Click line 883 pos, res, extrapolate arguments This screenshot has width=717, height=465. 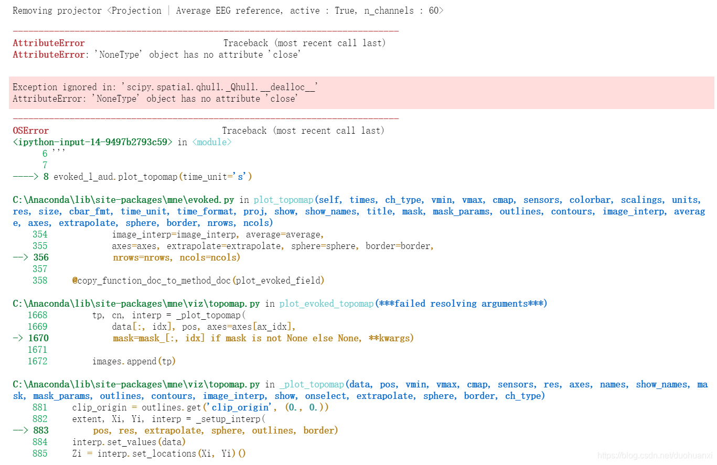(216, 430)
